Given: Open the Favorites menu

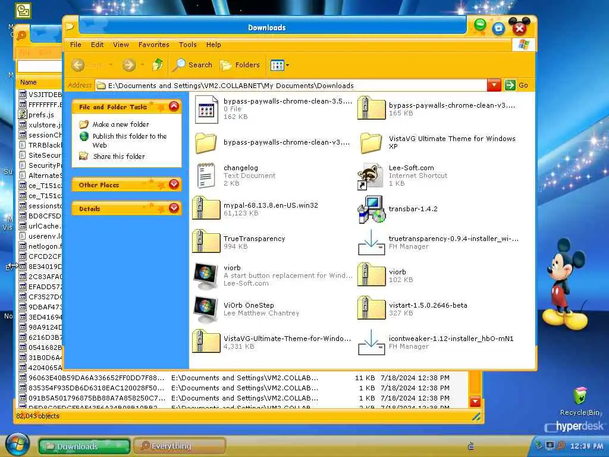Looking at the screenshot, I should (x=154, y=45).
